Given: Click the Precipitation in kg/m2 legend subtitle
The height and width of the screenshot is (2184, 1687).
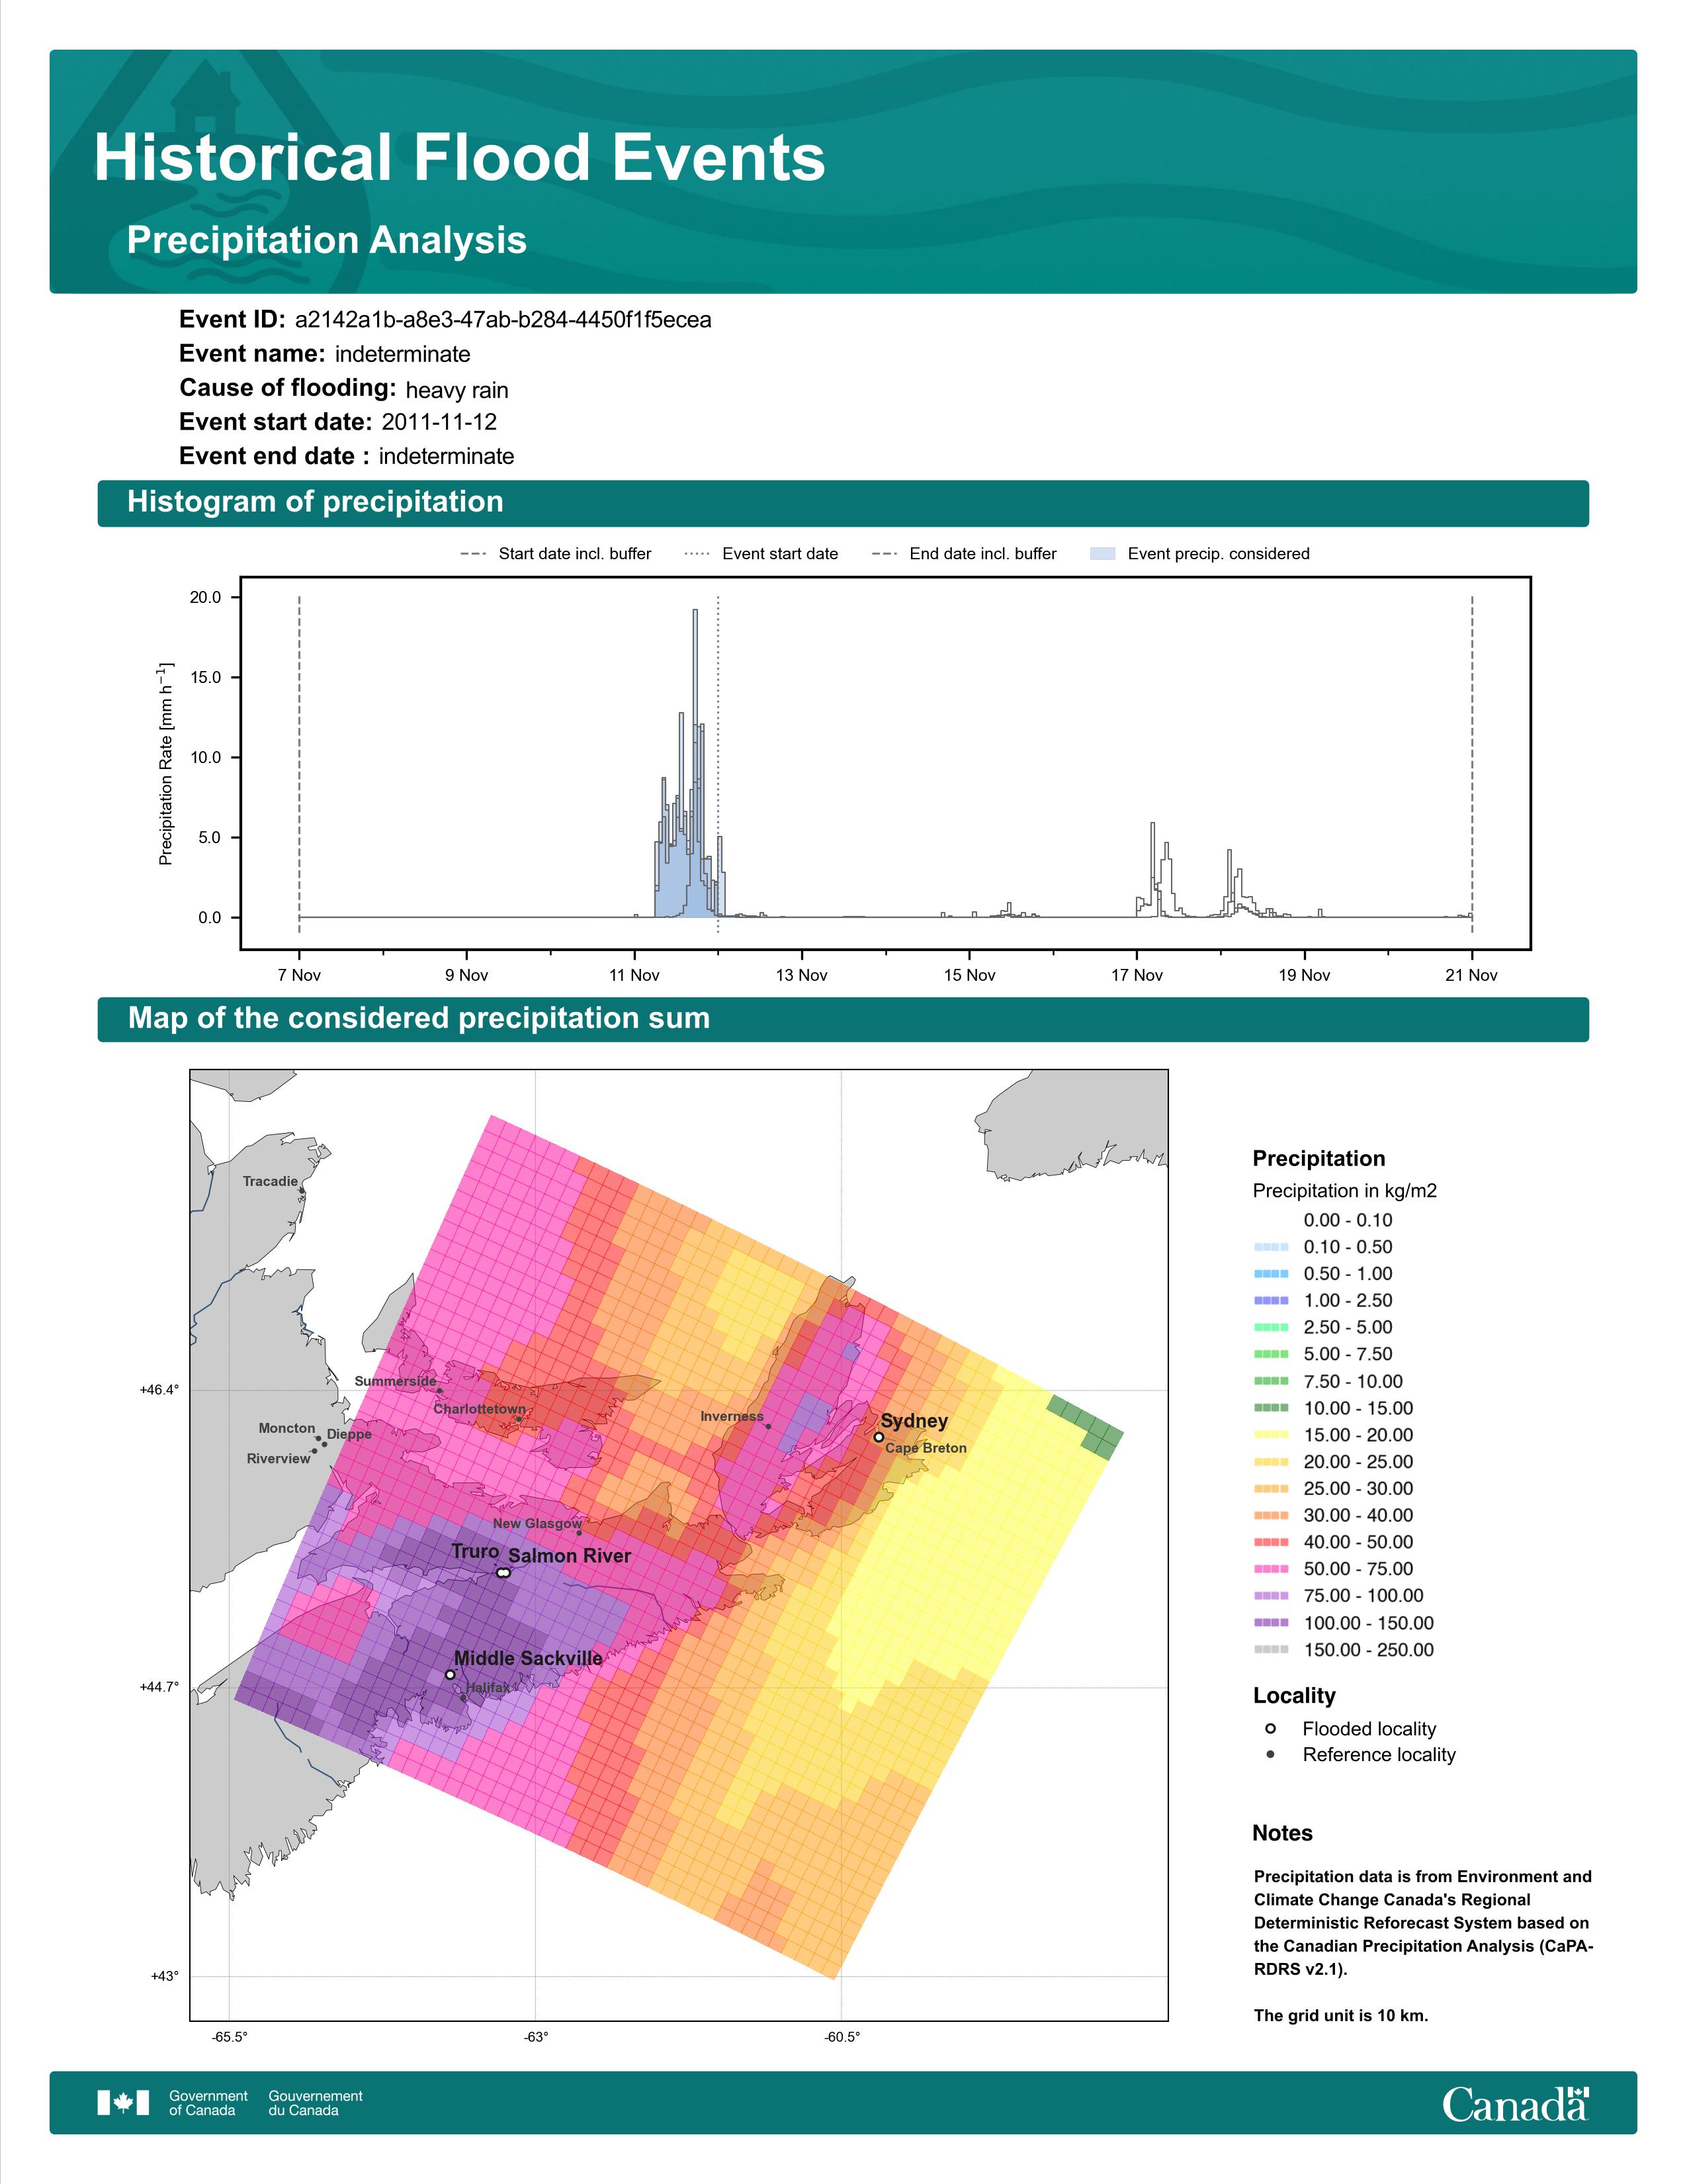Looking at the screenshot, I should (x=1344, y=1191).
